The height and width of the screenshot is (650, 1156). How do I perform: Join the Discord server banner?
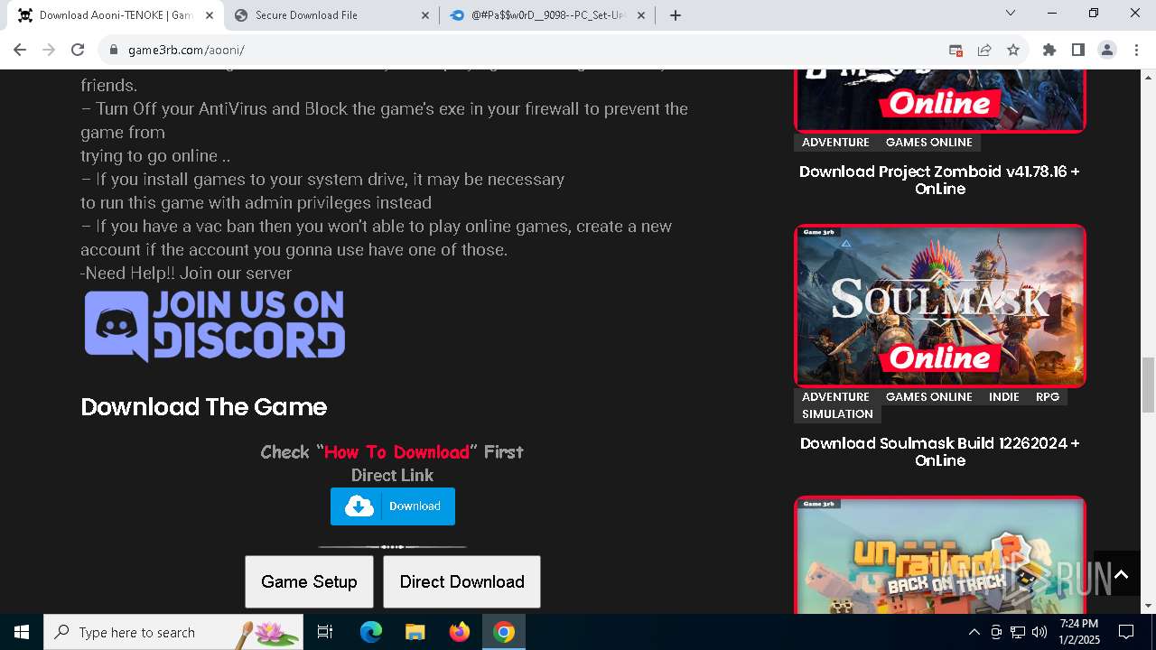(x=215, y=326)
